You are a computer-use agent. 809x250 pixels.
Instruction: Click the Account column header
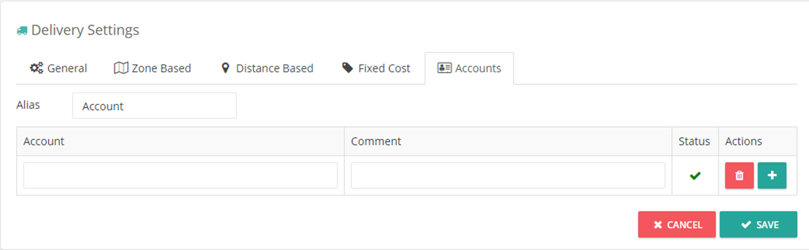[44, 141]
